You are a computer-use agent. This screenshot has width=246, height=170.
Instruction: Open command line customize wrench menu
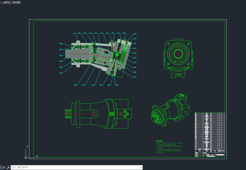(8, 168)
